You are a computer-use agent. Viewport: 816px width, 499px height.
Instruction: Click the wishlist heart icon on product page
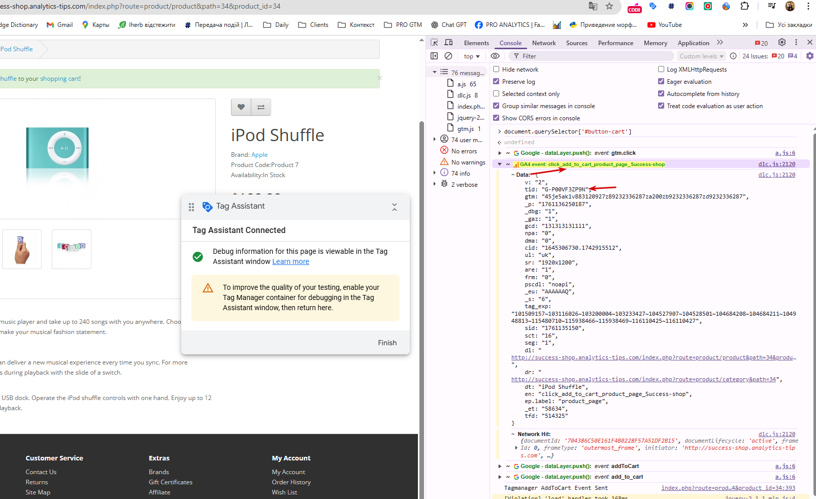point(241,107)
